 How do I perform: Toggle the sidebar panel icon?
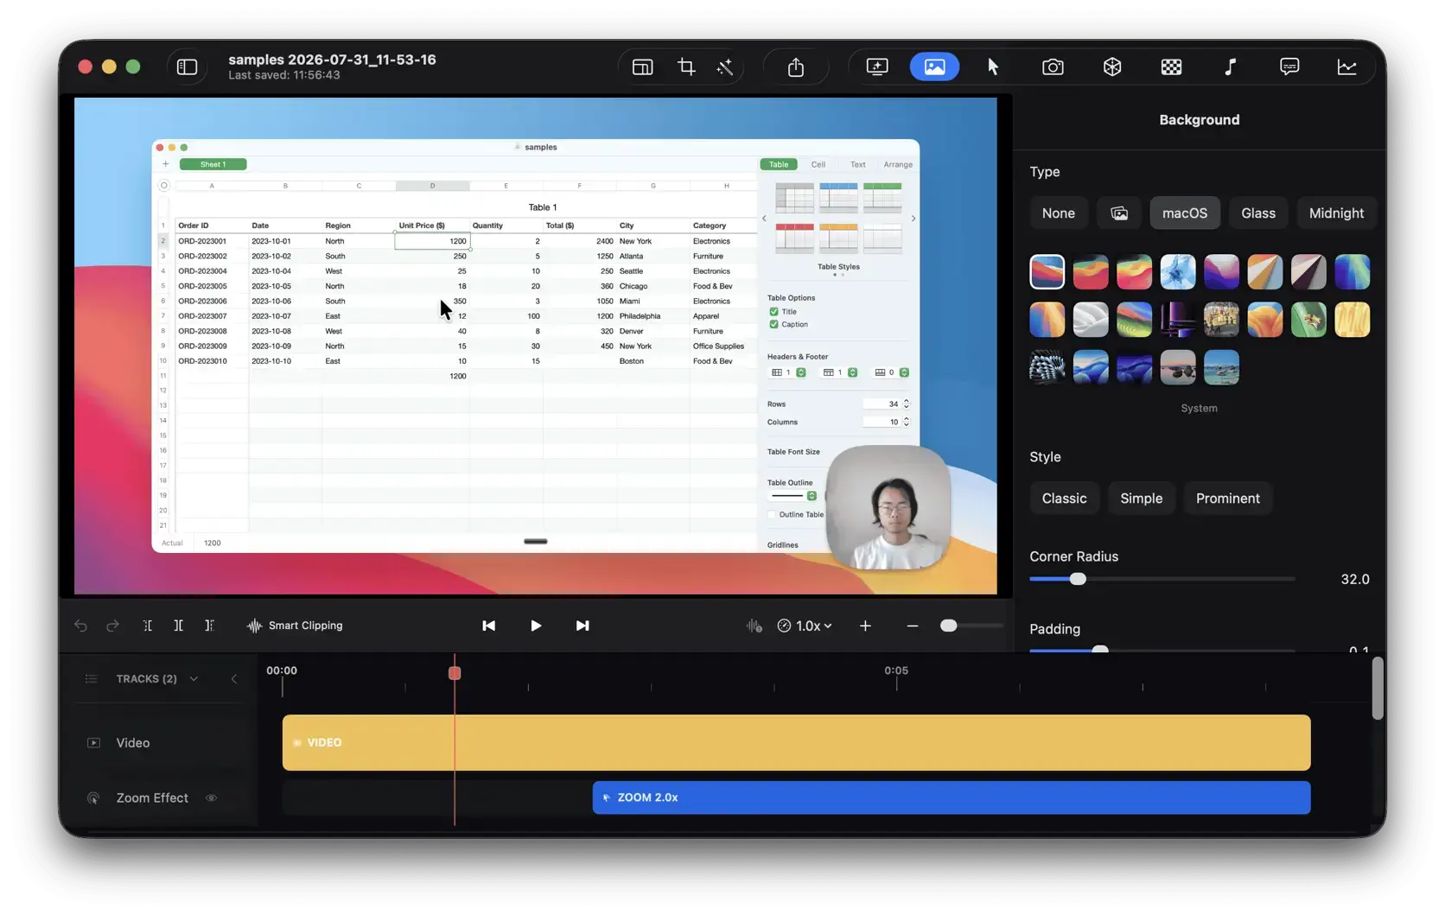[x=187, y=67]
